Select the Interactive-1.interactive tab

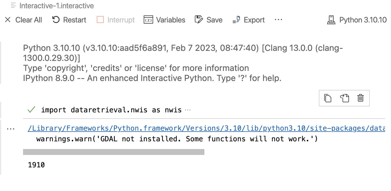[52, 6]
